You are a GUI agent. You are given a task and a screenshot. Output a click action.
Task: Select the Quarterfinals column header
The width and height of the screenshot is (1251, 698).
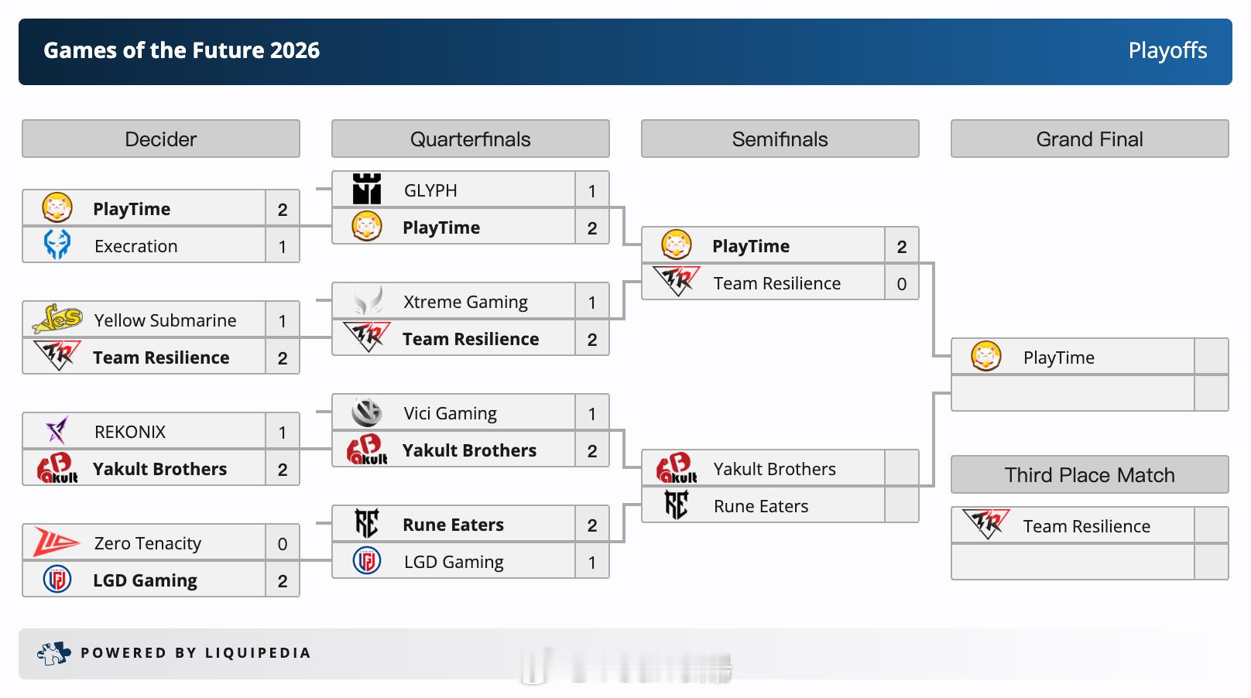point(471,139)
